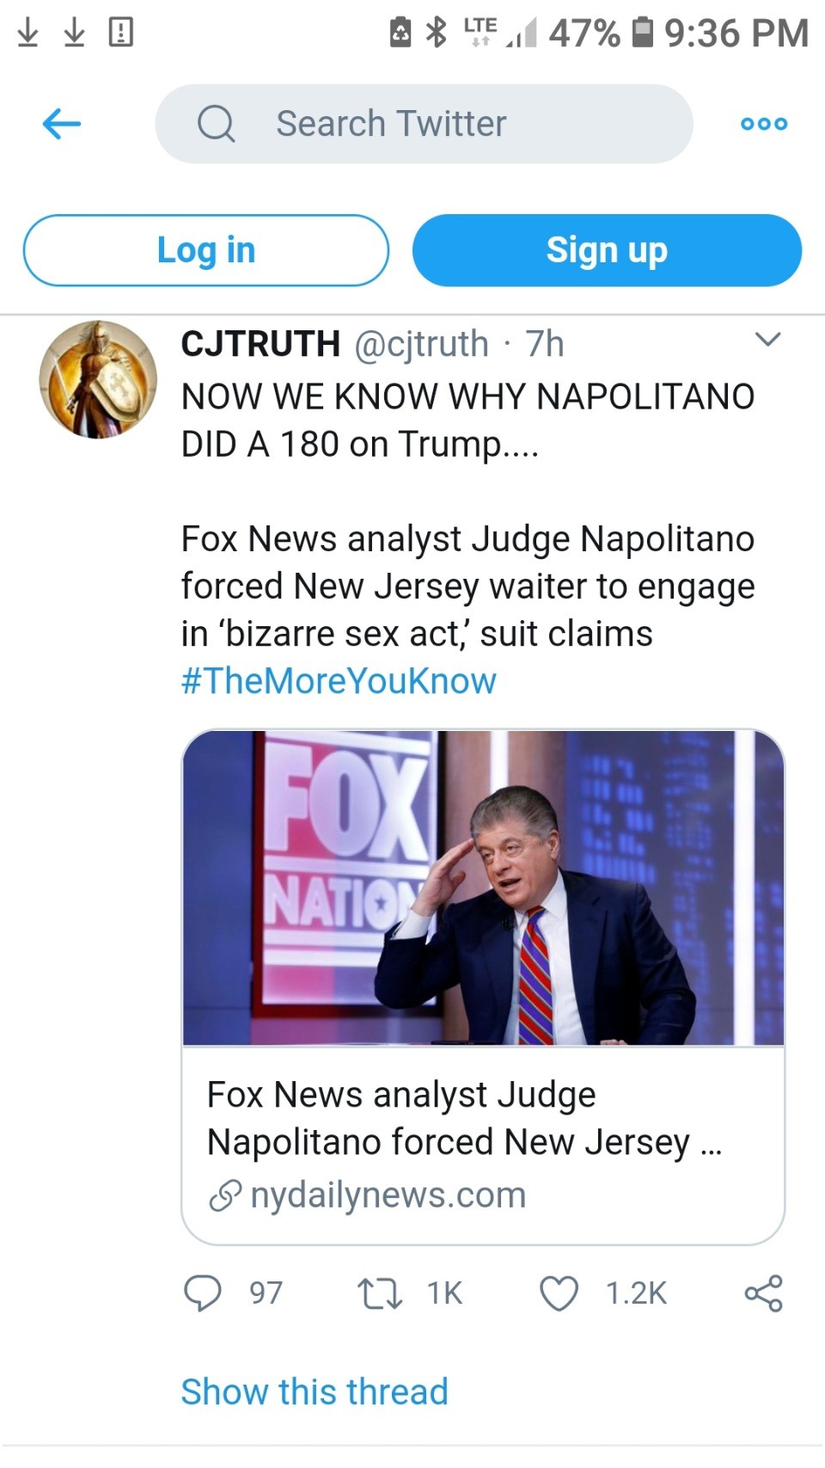The image size is (825, 1468).
Task: Click the reply speech bubble icon
Action: [203, 1293]
